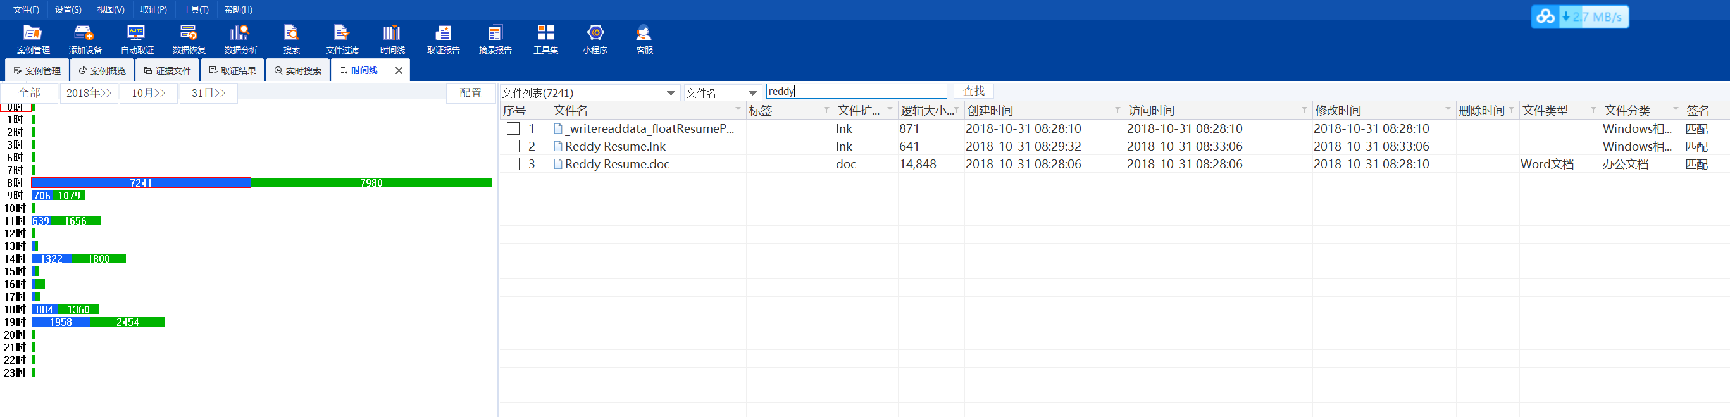The height and width of the screenshot is (417, 1730).
Task: Open the 文件名 search field dropdown
Action: (x=752, y=94)
